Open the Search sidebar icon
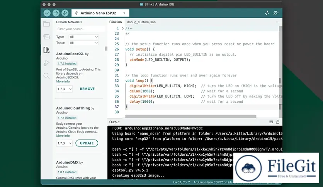This screenshot has height=187, width=323. [x=46, y=76]
